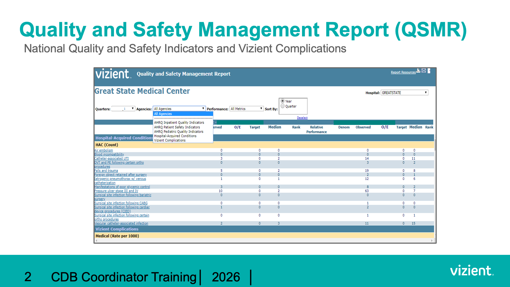
Task: Choose Vizient Complications option in list
Action: [x=170, y=140]
